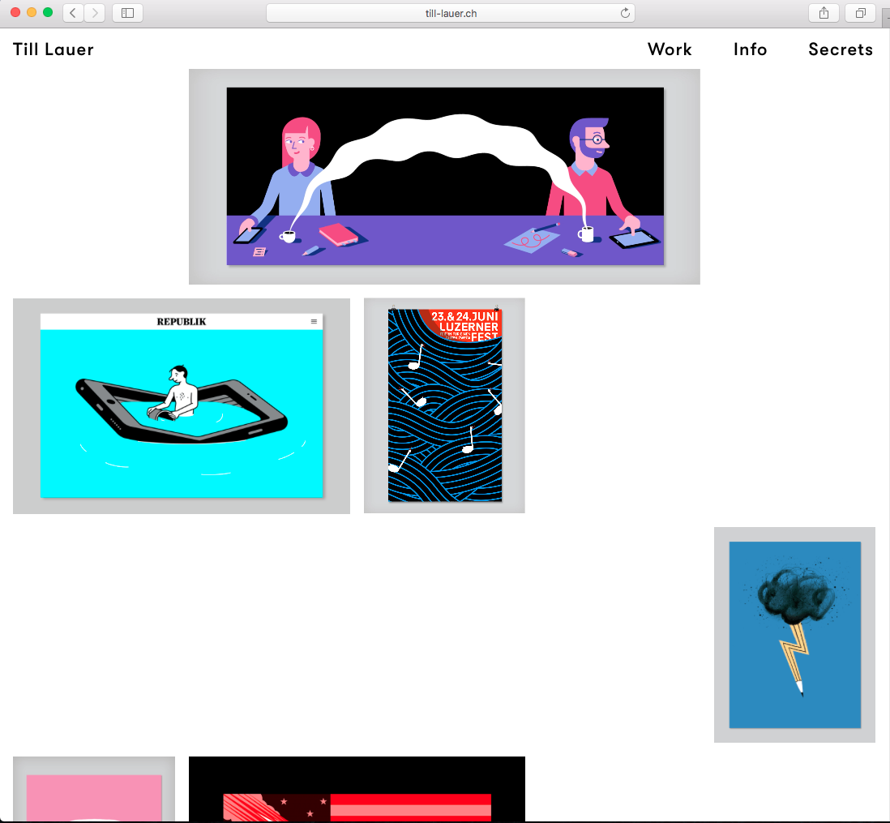This screenshot has width=890, height=823.
Task: Open the Work page
Action: click(670, 49)
